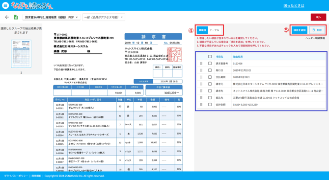Click the 請求元 extracted value 株式会社日本スターシステム
The width and height of the screenshot is (329, 180).
click(x=278, y=84)
